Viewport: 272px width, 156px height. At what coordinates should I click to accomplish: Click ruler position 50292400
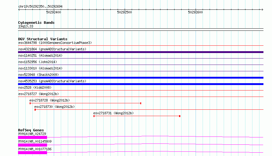click(53, 12)
